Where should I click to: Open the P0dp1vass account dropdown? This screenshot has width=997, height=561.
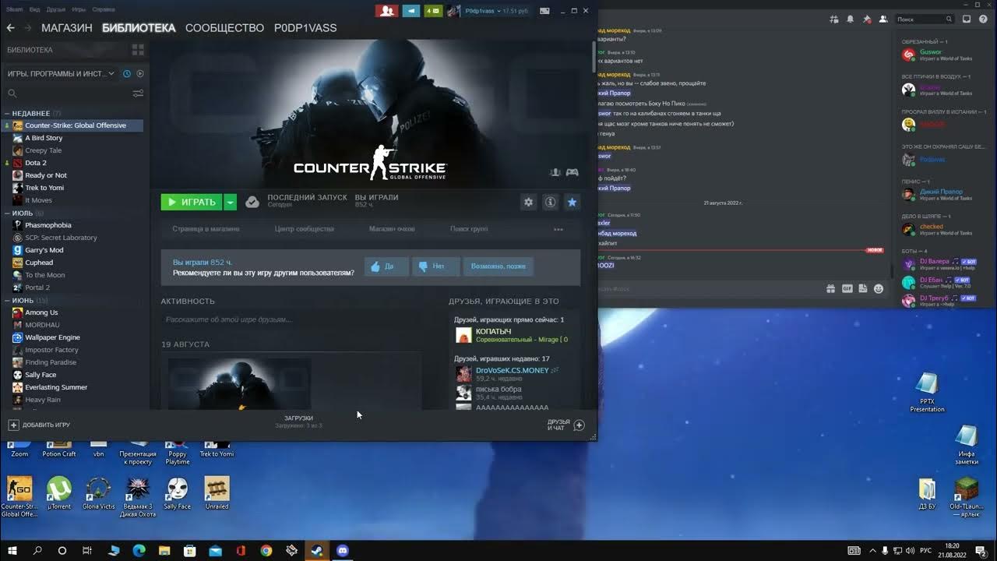(495, 11)
